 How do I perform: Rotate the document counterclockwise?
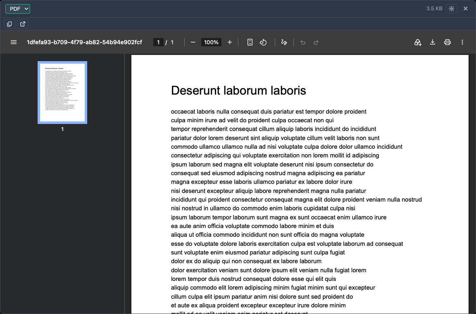263,42
